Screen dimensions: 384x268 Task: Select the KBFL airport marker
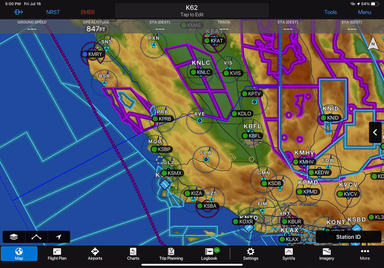pyautogui.click(x=252, y=136)
